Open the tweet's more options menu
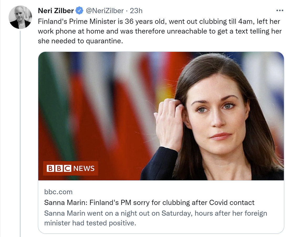289x237 pixels. pos(280,10)
